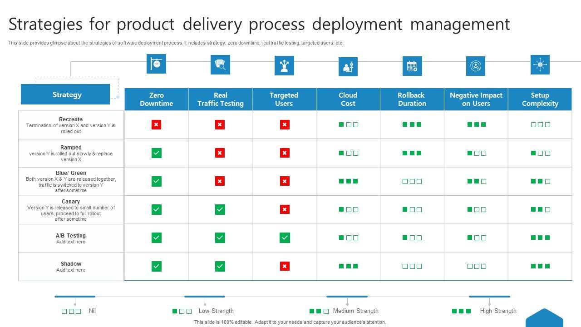Click the slide description subtitle text
The height and width of the screenshot is (327, 581).
click(176, 43)
